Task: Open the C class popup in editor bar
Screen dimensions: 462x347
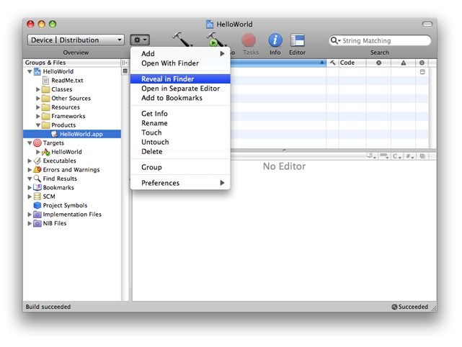Action: click(x=397, y=156)
